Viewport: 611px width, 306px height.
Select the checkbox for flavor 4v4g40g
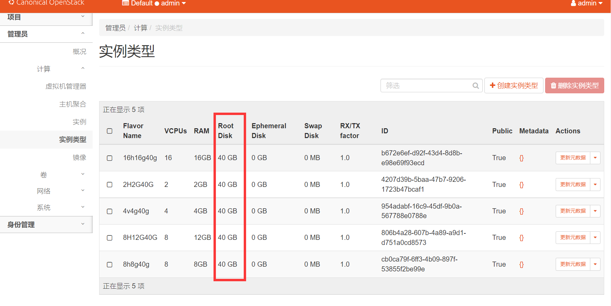tap(110, 211)
